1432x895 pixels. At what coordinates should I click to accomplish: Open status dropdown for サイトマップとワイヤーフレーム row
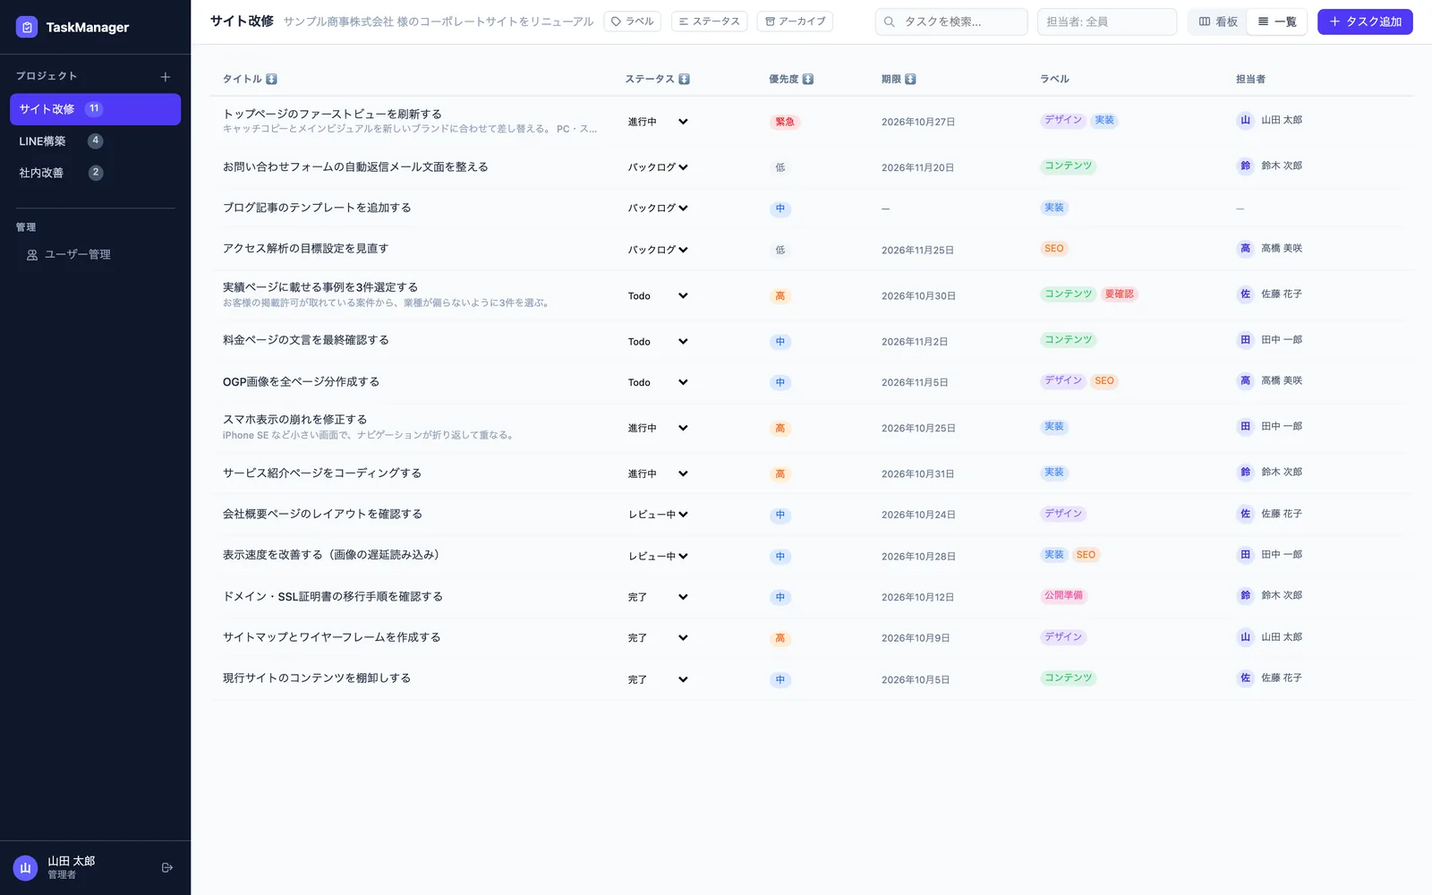click(x=658, y=638)
